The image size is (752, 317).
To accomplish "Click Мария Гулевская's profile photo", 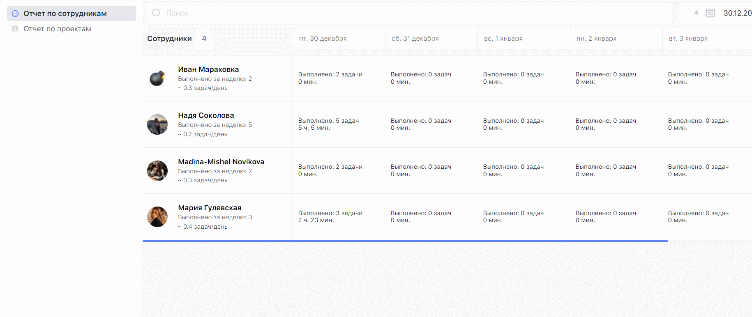I will (x=157, y=217).
